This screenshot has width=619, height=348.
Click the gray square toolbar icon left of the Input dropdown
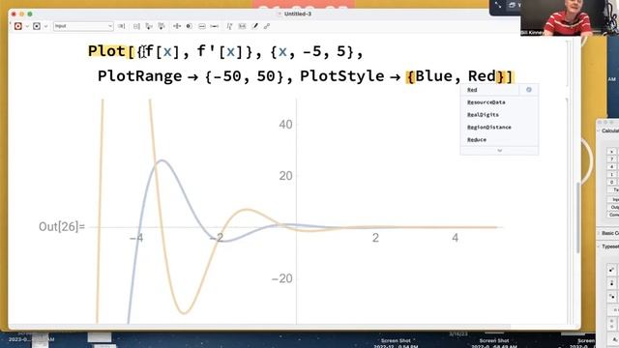coord(37,26)
